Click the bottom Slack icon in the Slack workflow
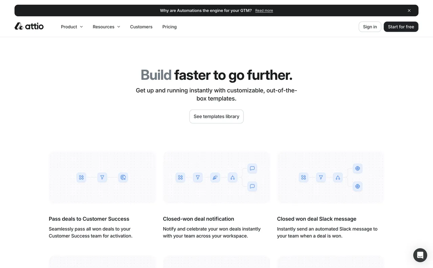The image size is (433, 268). (x=358, y=186)
